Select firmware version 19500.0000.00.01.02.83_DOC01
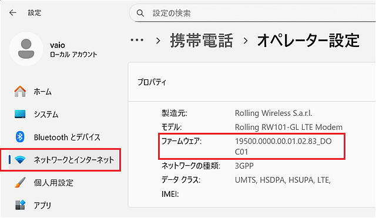 click(283, 146)
